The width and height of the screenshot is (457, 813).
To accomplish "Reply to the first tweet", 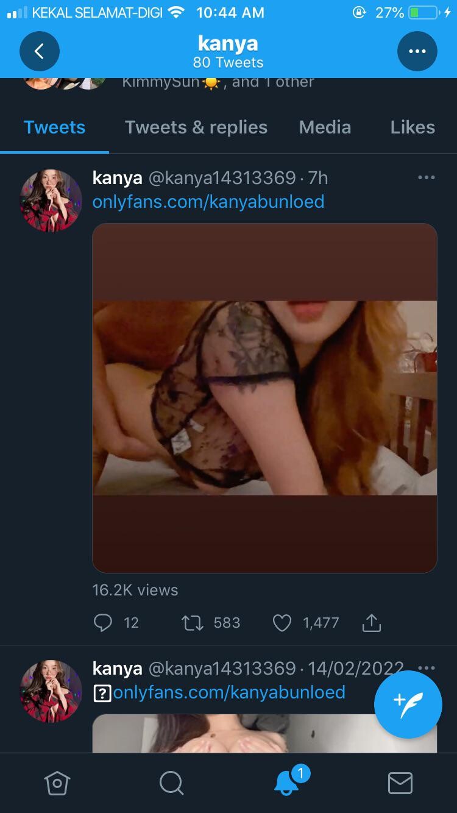I will [103, 623].
